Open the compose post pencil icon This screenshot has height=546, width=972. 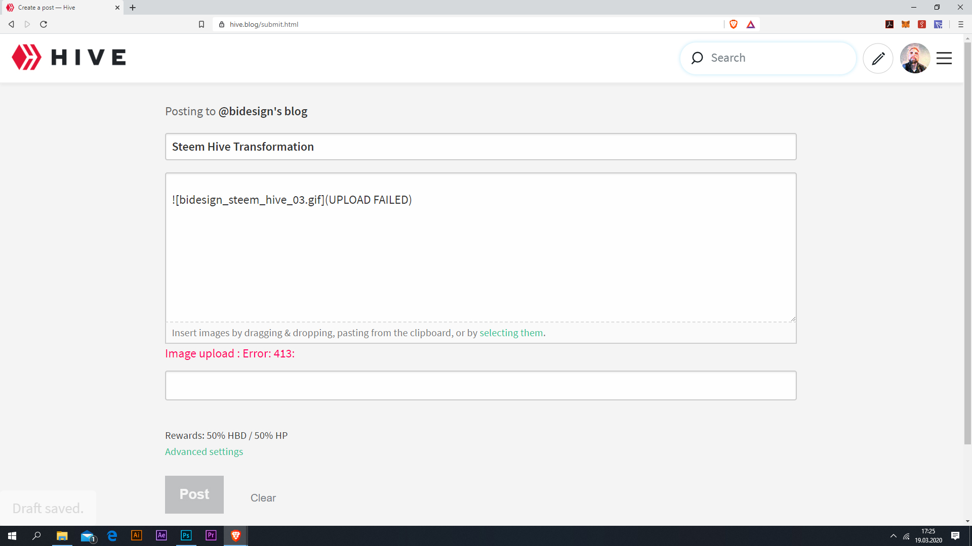[878, 58]
